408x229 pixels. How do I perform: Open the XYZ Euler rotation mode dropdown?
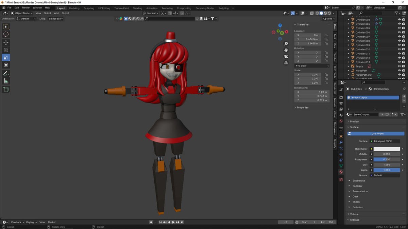(312, 66)
